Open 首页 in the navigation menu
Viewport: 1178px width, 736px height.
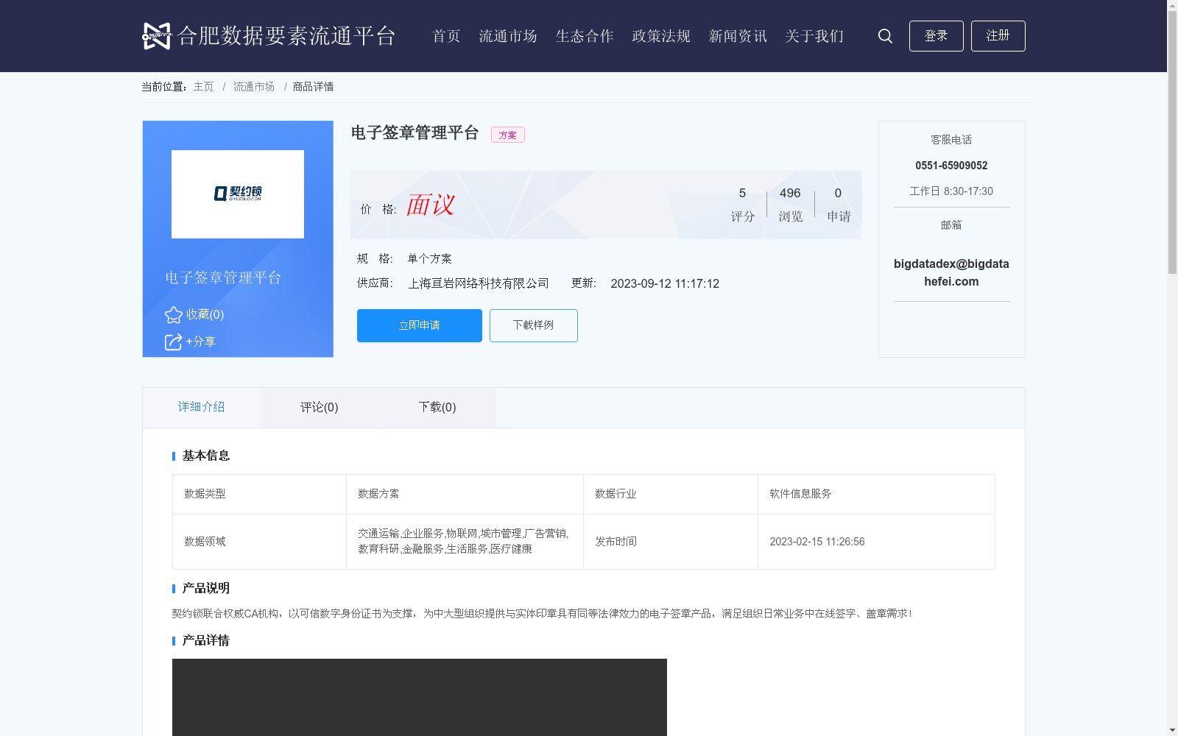click(x=446, y=36)
